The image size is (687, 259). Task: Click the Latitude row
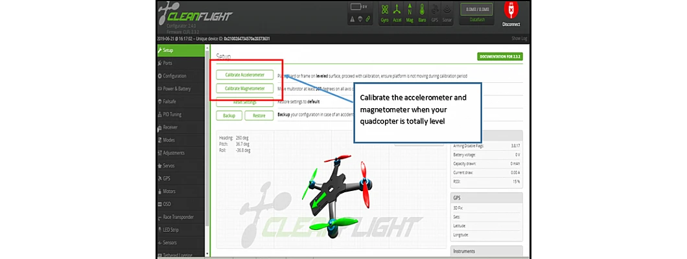[x=486, y=226]
